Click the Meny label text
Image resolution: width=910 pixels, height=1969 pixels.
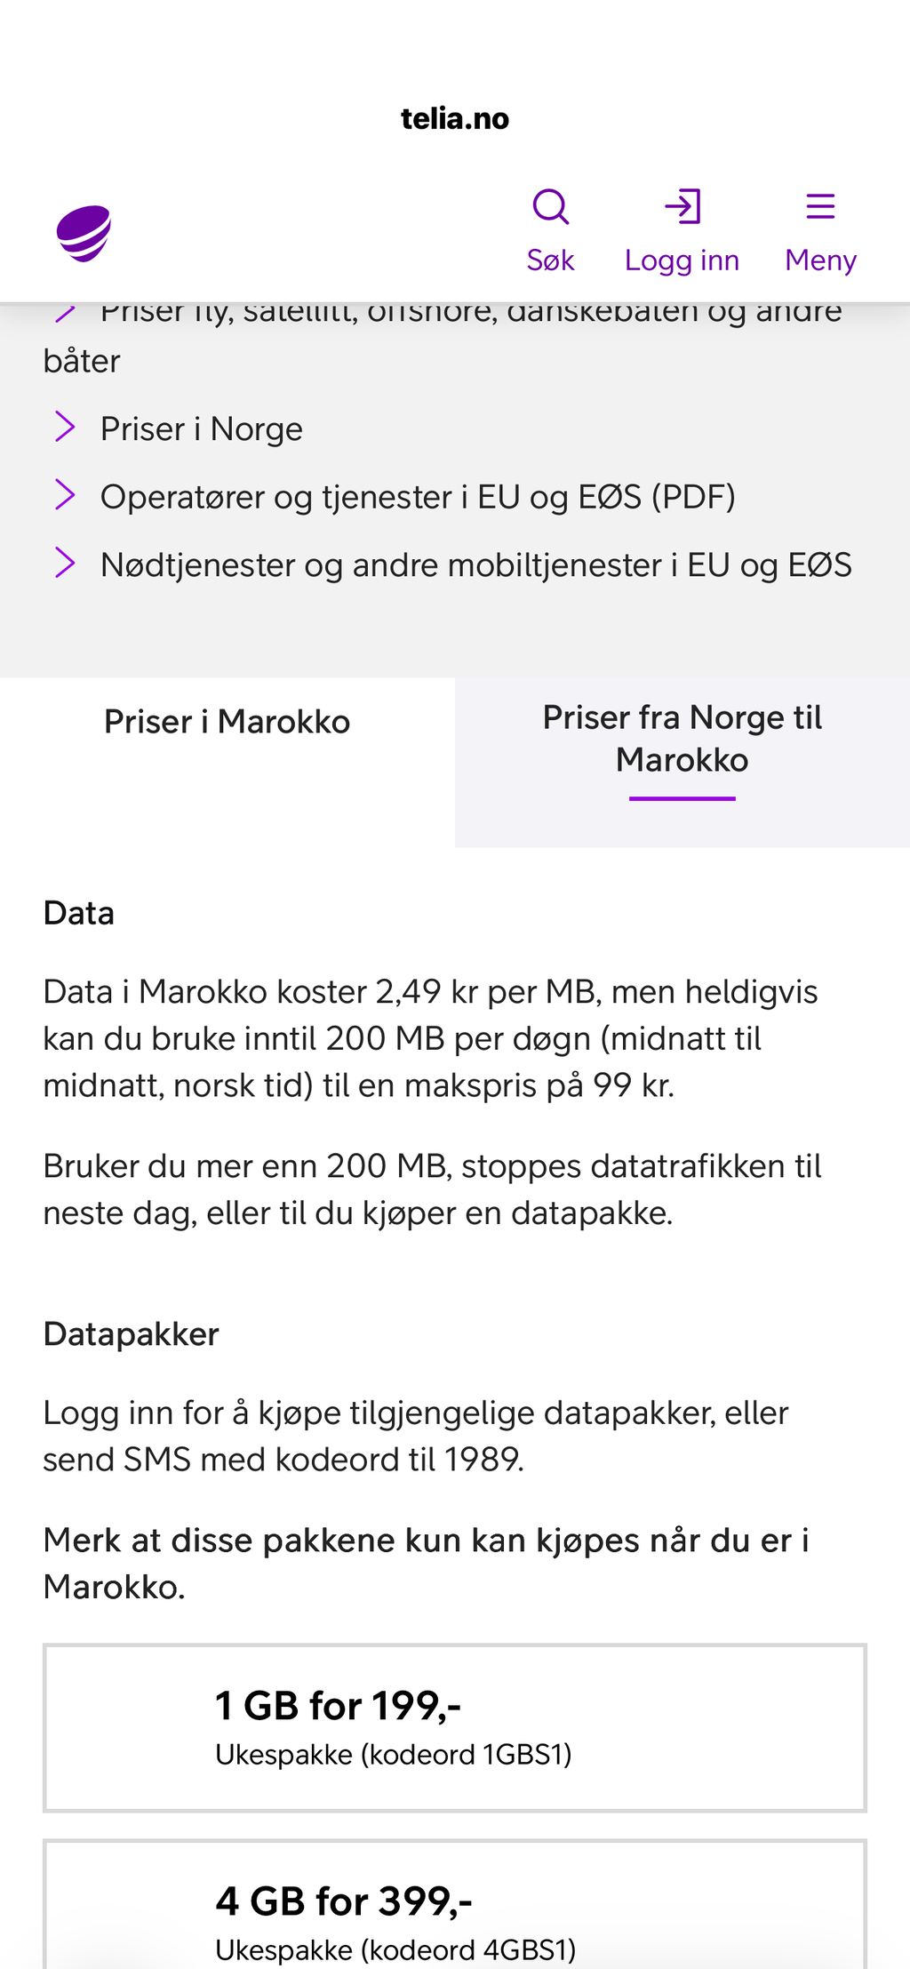click(x=820, y=260)
